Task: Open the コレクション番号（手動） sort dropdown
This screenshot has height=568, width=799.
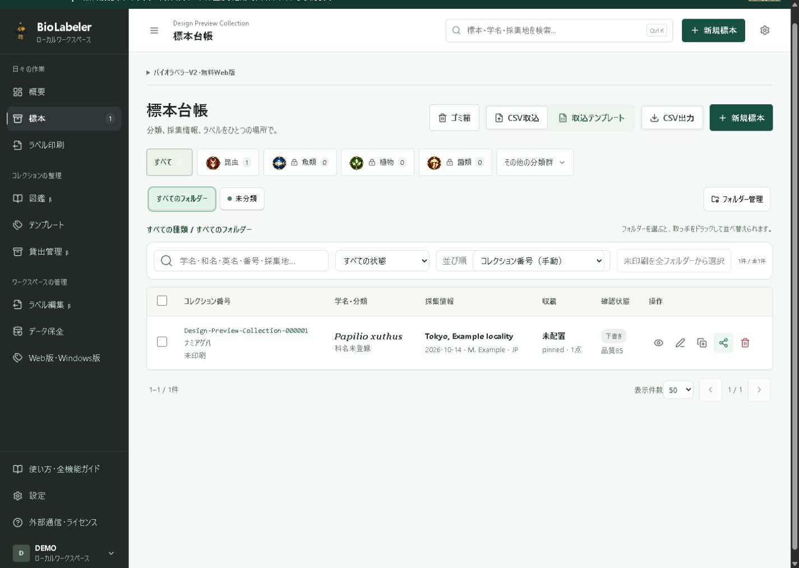Action: pyautogui.click(x=538, y=261)
